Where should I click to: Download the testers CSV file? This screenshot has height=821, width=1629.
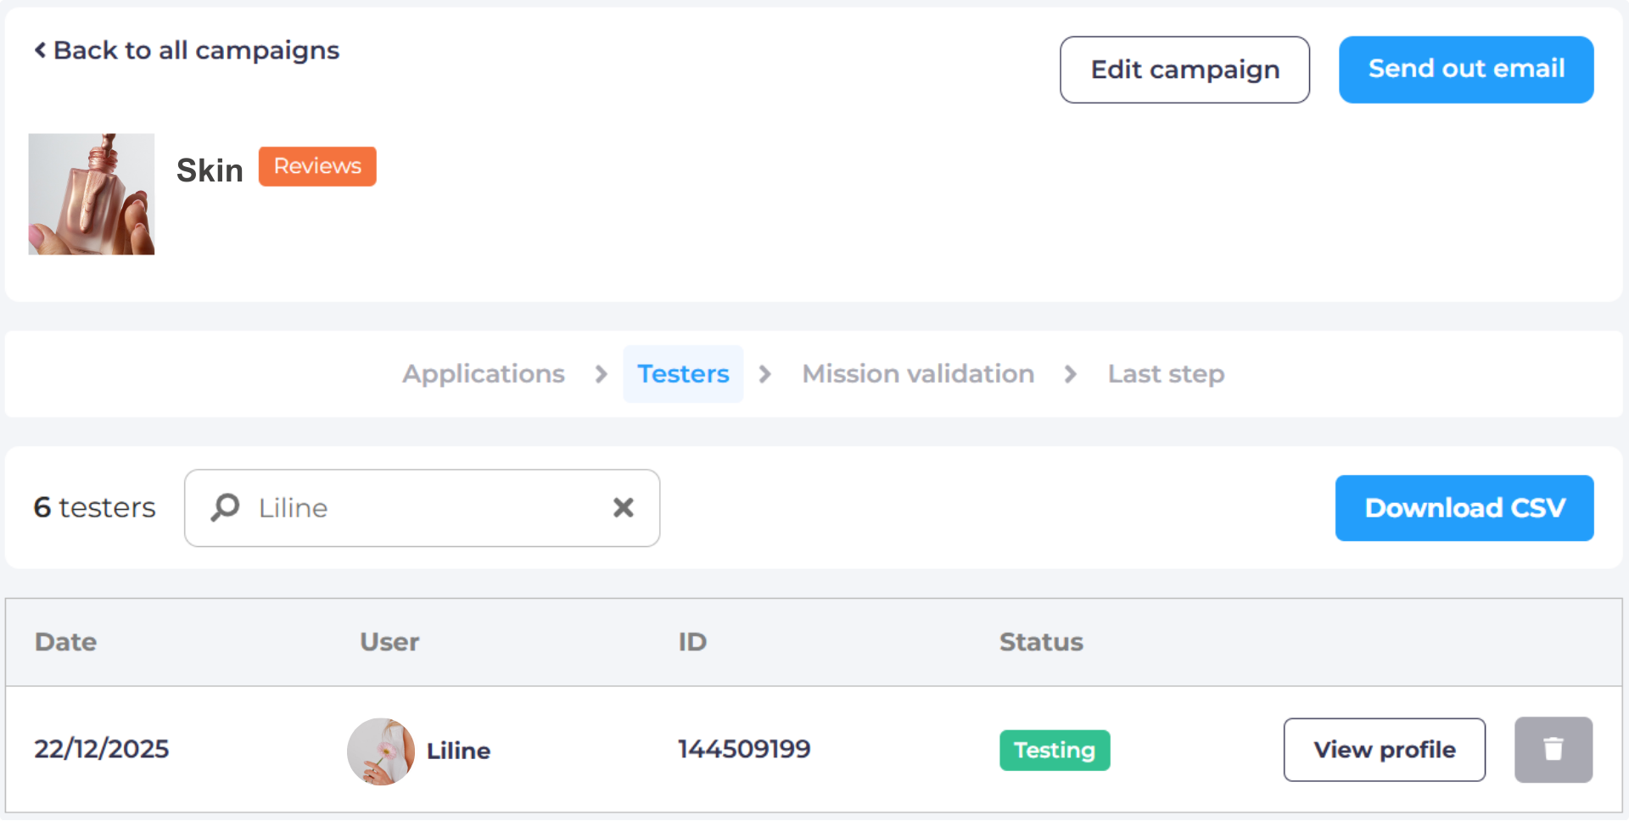1464,508
